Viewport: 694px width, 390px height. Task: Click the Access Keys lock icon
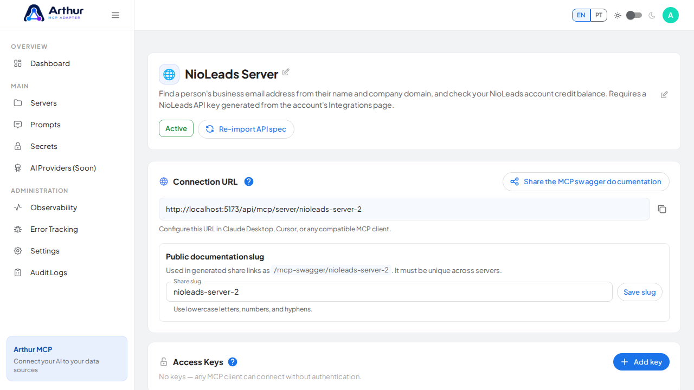point(164,362)
